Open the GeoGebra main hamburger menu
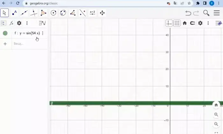The width and height of the screenshot is (223, 134). tap(217, 13)
